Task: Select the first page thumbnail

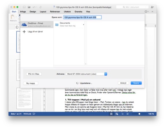Action: [18, 42]
